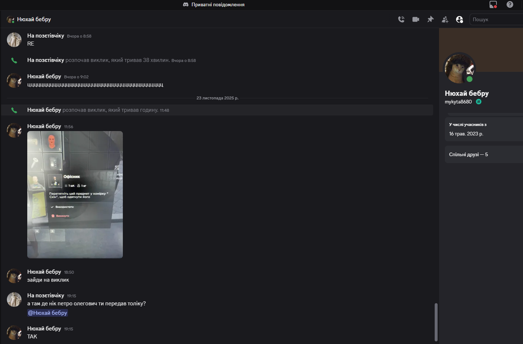This screenshot has width=523, height=344.
Task: Click the small avatar in the chat header
Action: [x=11, y=19]
